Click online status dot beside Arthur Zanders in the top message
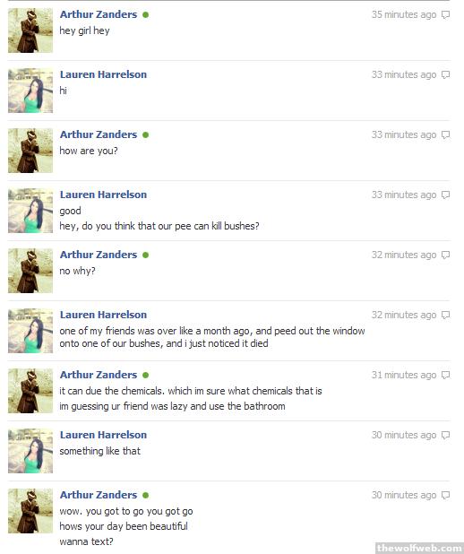This screenshot has width=464, height=554. coord(145,15)
